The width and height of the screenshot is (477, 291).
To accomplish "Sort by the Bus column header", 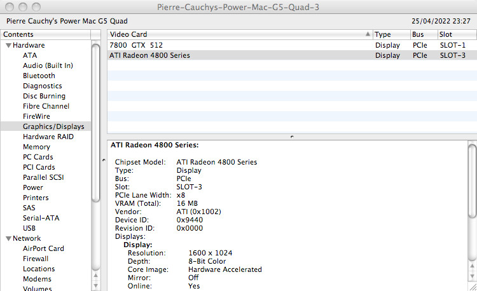I will 424,34.
